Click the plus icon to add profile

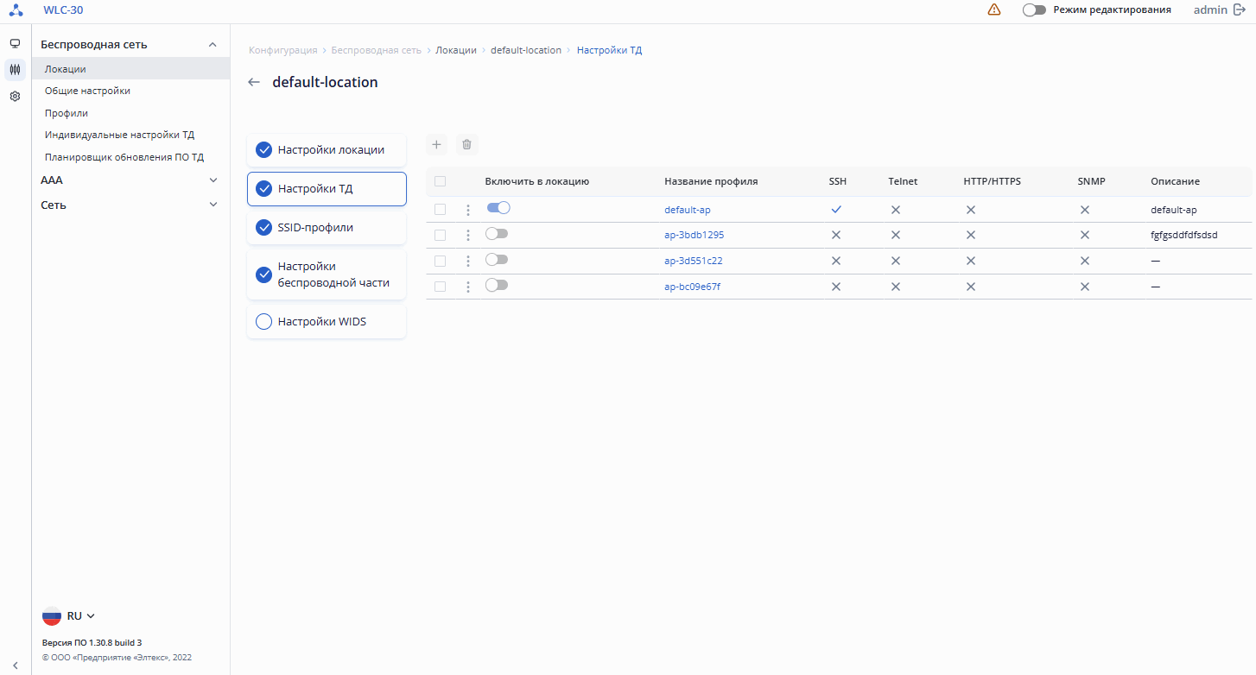436,144
